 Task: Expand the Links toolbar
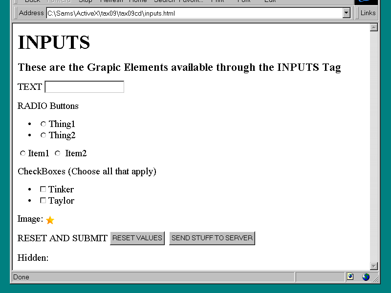[x=368, y=13]
